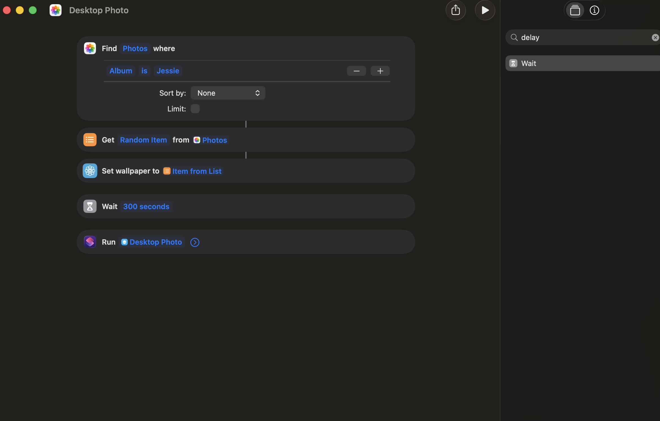Enable the Limit checkbox
Image resolution: width=660 pixels, height=421 pixels.
click(x=195, y=109)
